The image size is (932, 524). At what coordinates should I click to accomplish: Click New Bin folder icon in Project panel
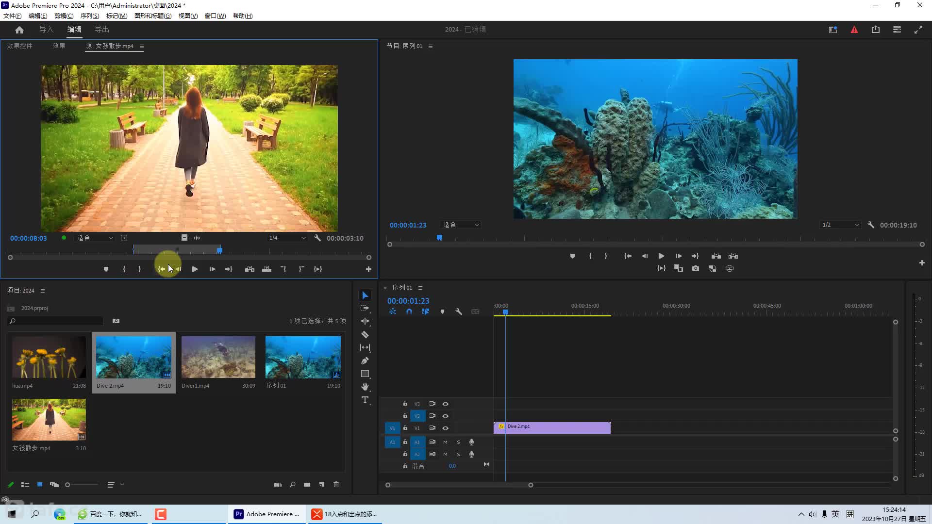click(307, 484)
